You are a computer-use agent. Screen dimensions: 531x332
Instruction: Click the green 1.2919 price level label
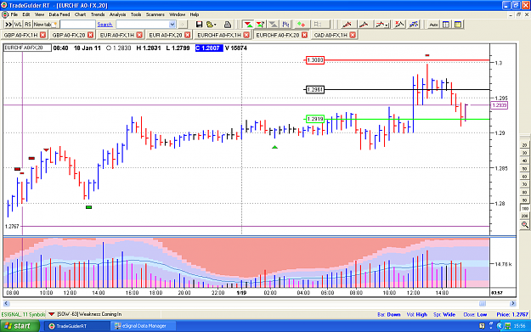click(x=315, y=119)
